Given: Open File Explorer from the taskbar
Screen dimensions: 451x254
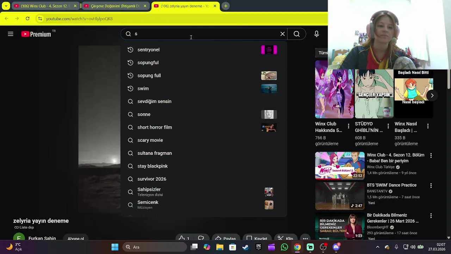Looking at the screenshot, I should pyautogui.click(x=220, y=247).
